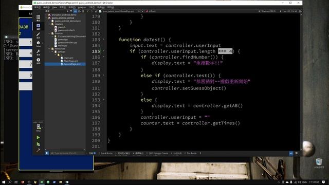Collapse the Headers folder

[50, 24]
